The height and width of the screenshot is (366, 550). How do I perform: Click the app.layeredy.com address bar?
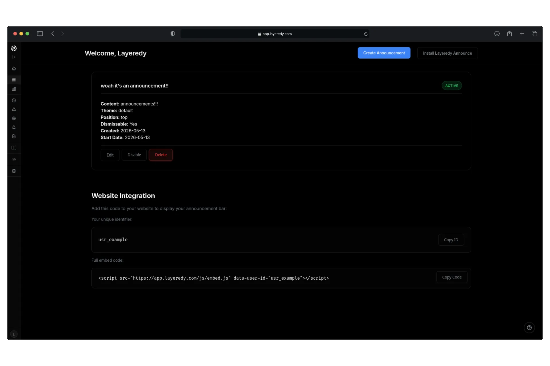point(275,34)
